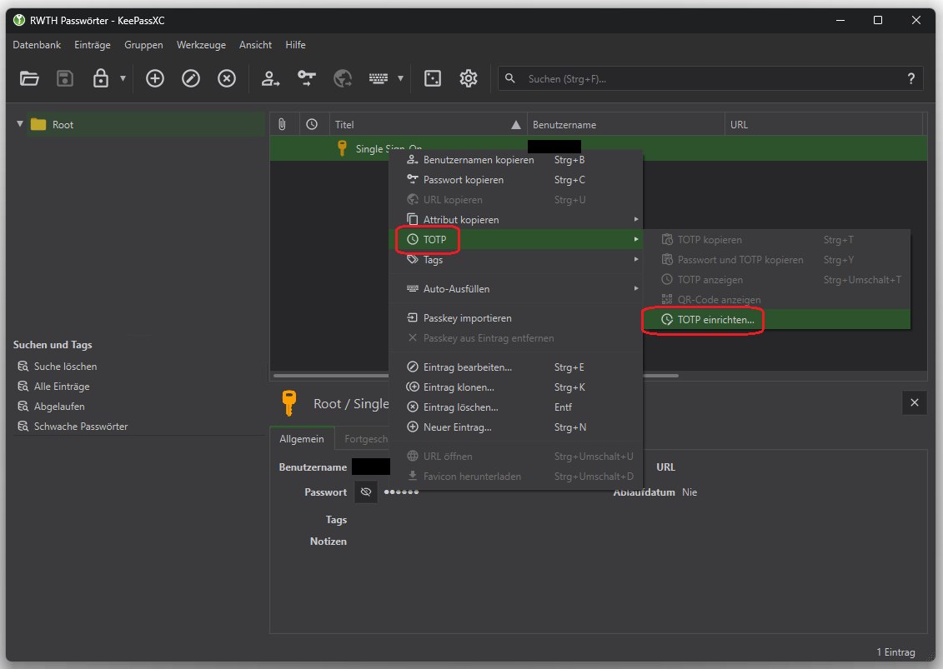943x669 pixels.
Task: Click 'Alle Einträge' in search list
Action: click(62, 387)
